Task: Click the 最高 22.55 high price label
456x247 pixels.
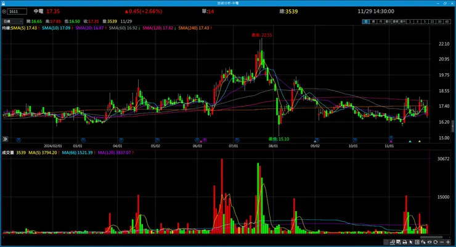Action: click(262, 35)
